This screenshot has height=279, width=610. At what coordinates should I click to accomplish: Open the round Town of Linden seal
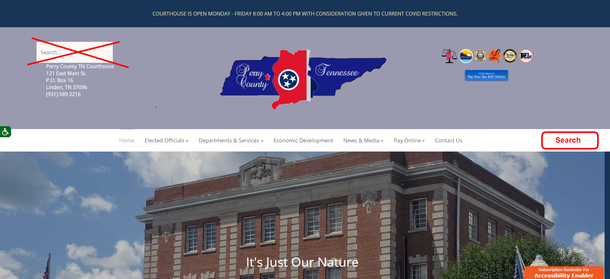point(510,56)
